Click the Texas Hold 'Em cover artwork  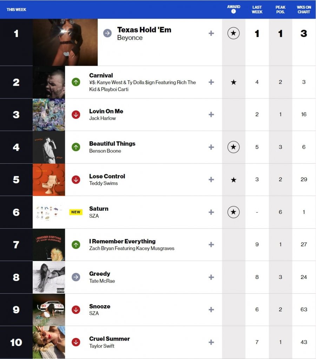click(65, 42)
